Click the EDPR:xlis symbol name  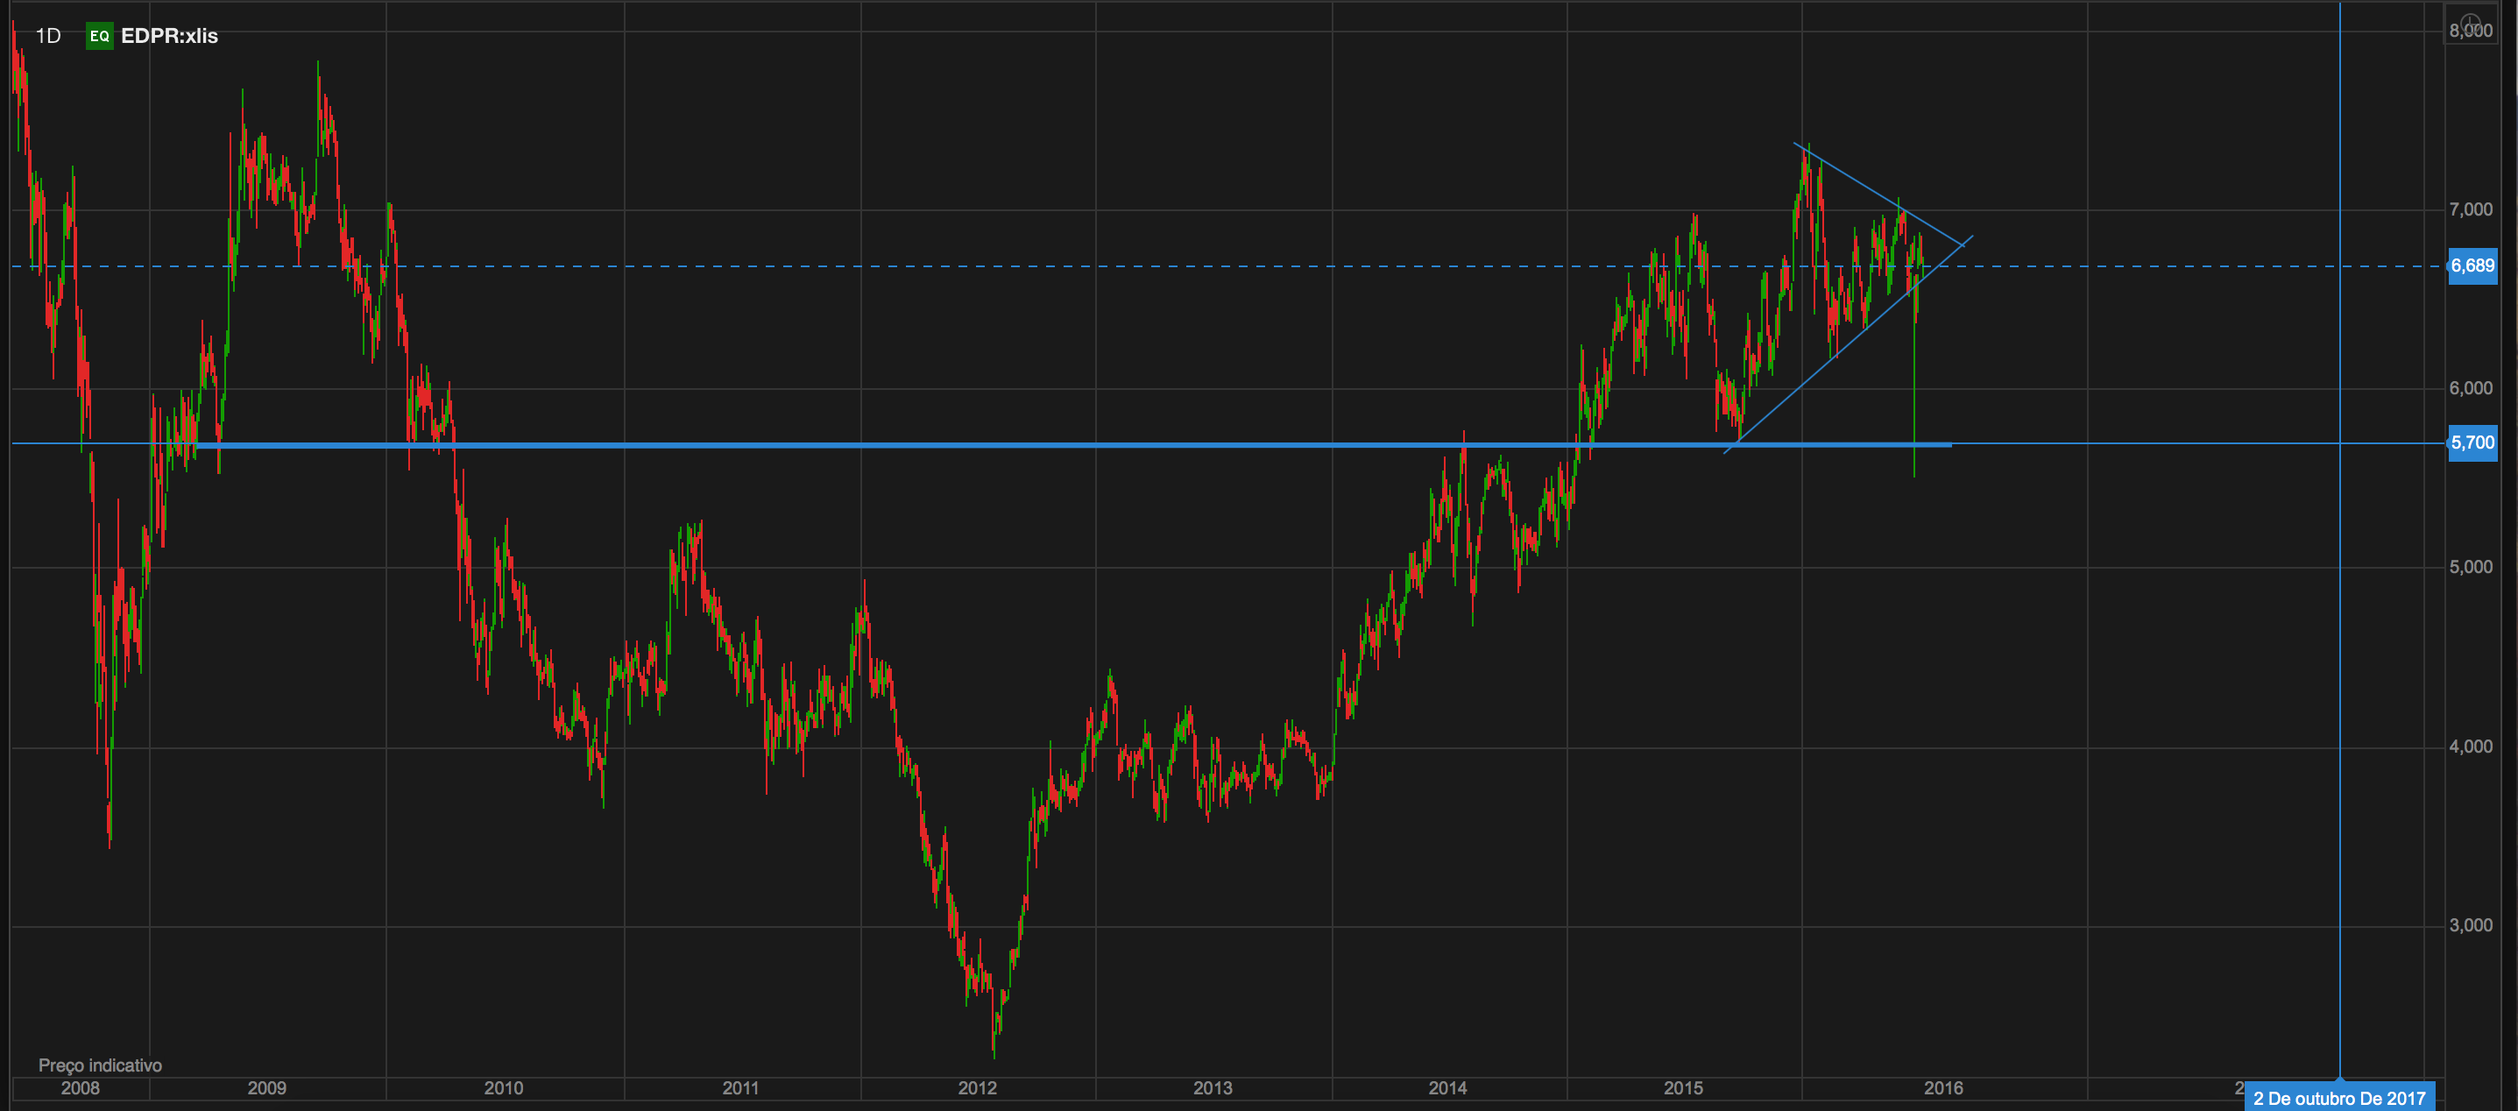tap(169, 36)
